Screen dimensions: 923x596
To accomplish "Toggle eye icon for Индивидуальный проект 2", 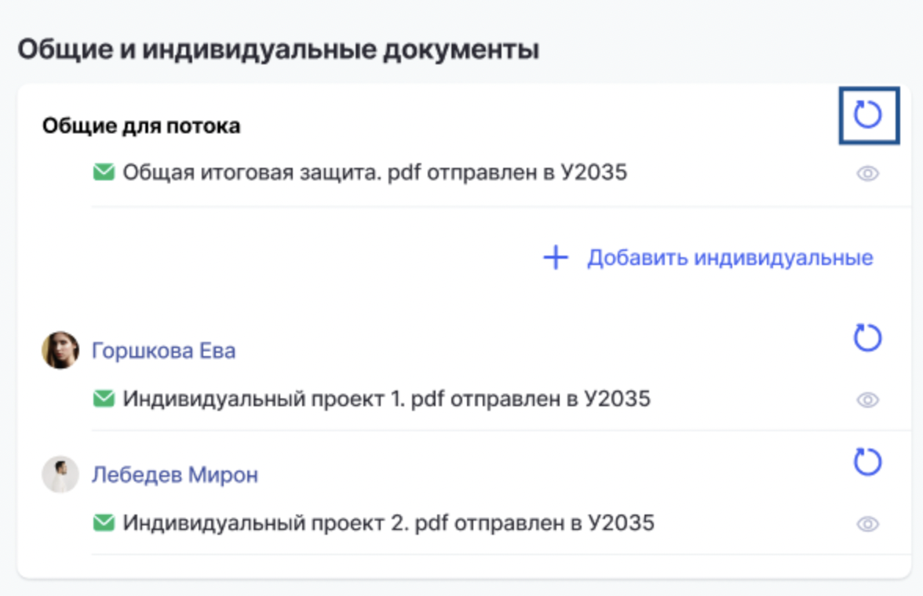I will click(868, 524).
